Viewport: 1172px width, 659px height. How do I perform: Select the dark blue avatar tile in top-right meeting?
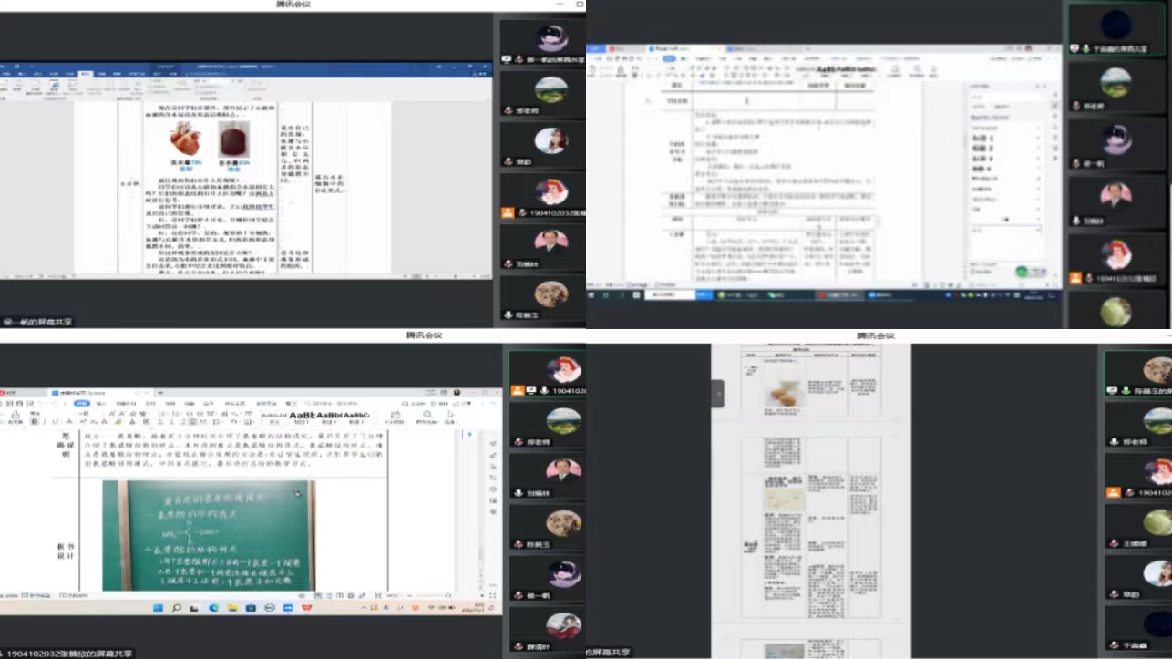coord(1115,25)
